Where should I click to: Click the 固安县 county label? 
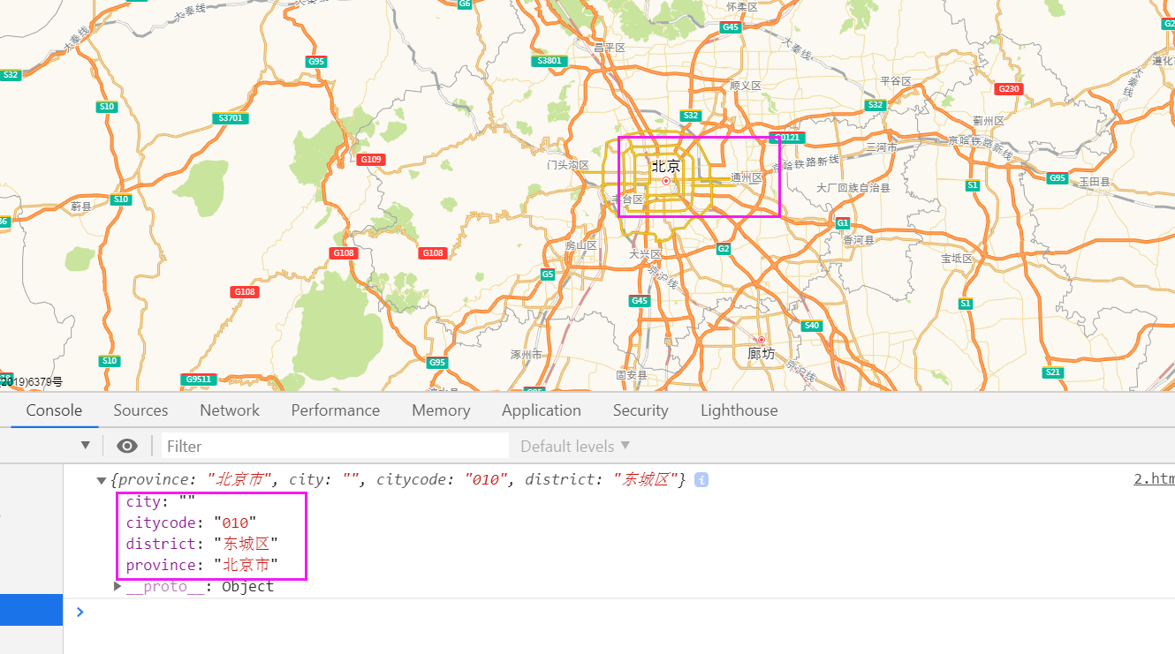(632, 375)
